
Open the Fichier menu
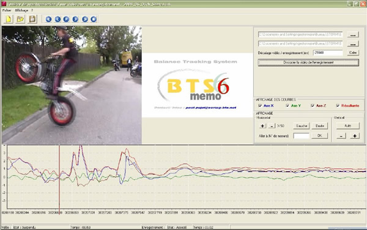click(7, 10)
